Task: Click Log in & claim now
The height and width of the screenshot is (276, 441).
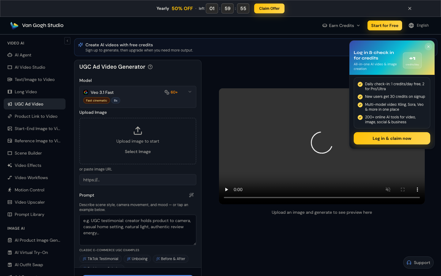Action: [x=392, y=138]
